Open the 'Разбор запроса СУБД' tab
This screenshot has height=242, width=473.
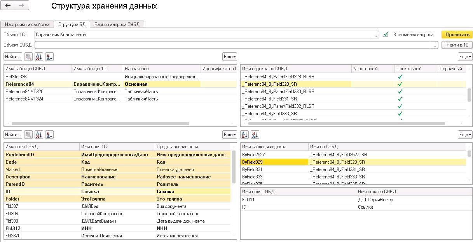click(117, 24)
